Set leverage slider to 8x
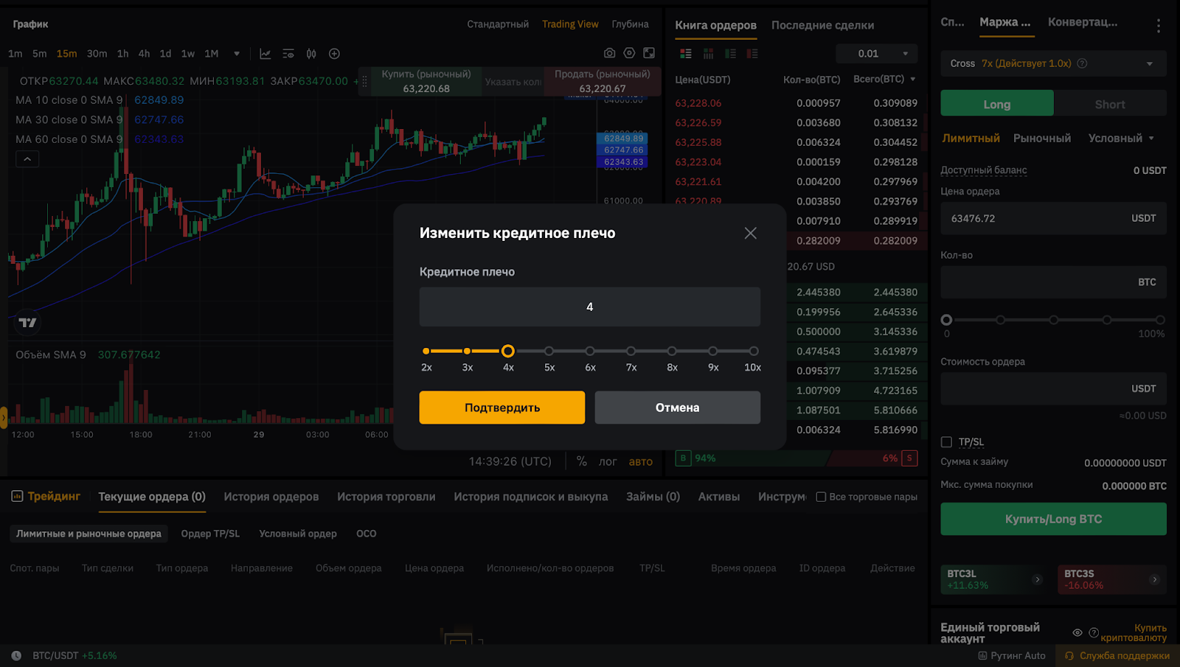Image resolution: width=1180 pixels, height=667 pixels. click(x=672, y=351)
